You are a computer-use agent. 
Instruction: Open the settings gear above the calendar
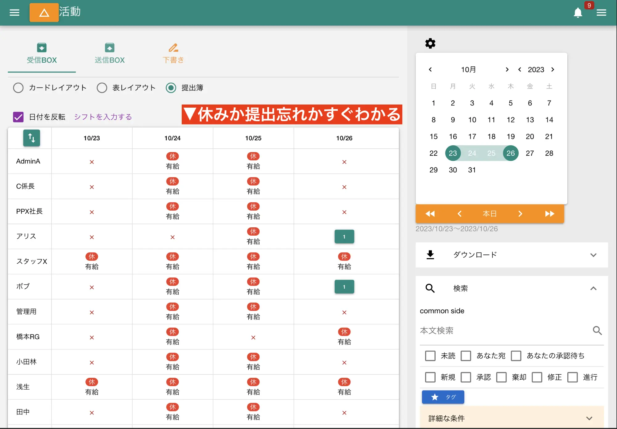point(430,43)
